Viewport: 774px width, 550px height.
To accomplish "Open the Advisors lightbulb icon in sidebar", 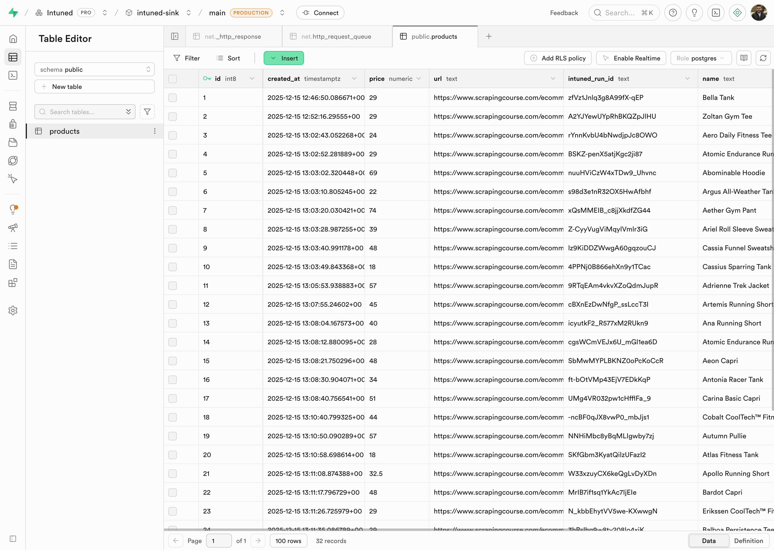I will [x=13, y=209].
